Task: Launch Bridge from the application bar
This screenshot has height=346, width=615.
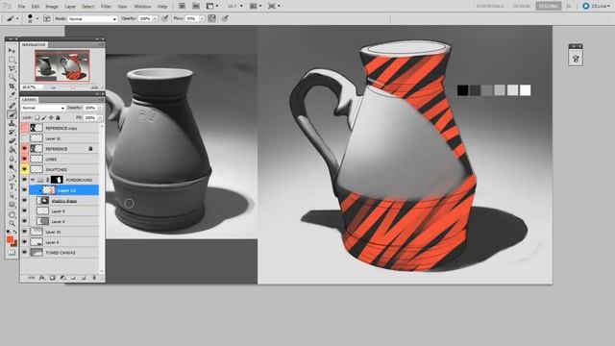Action: pyautogui.click(x=182, y=6)
